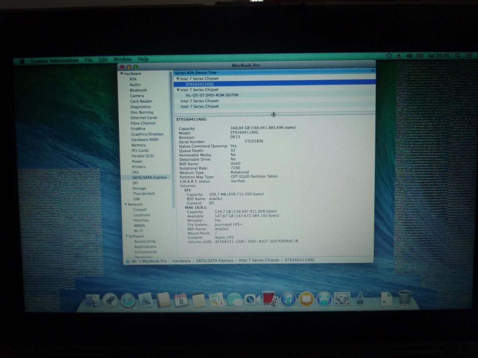Select Graphics/Displays in the sidebar

click(x=147, y=134)
